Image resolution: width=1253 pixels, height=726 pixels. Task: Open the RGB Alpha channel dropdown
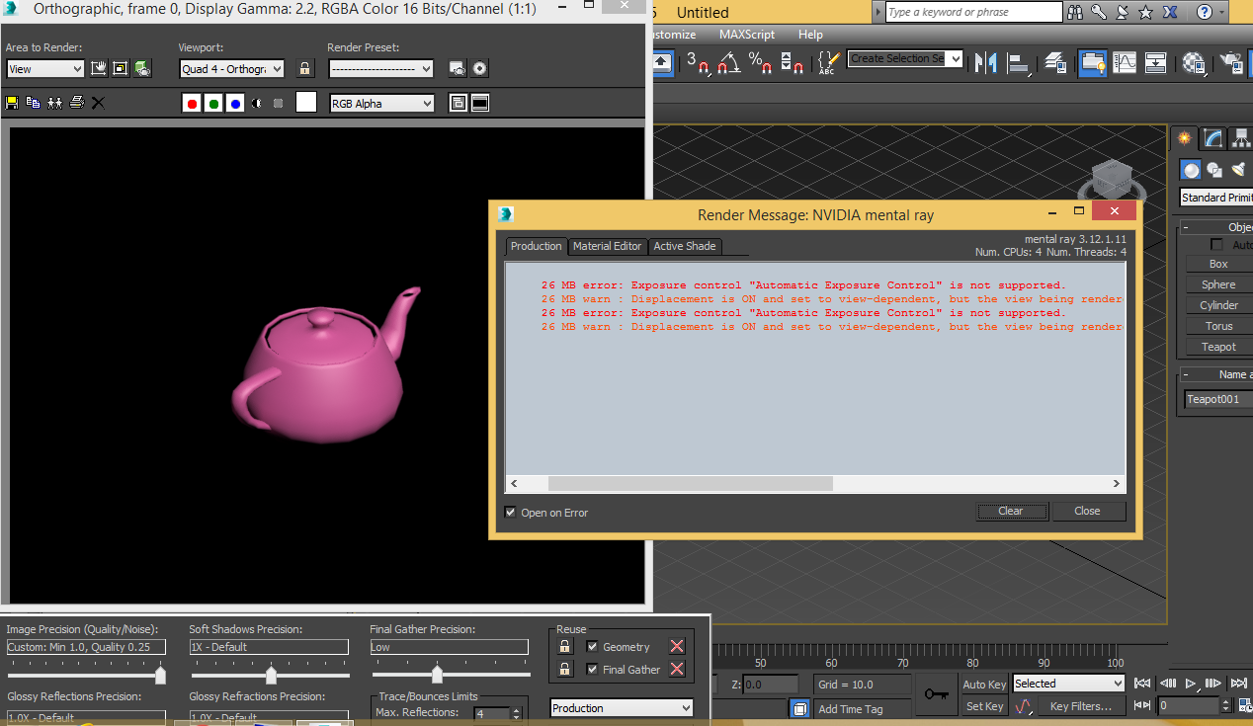pyautogui.click(x=381, y=103)
